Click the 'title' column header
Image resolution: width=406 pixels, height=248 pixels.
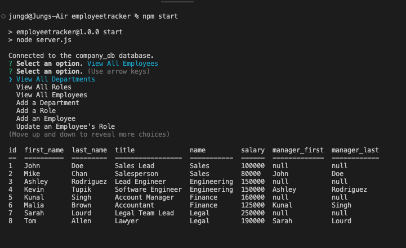point(124,150)
